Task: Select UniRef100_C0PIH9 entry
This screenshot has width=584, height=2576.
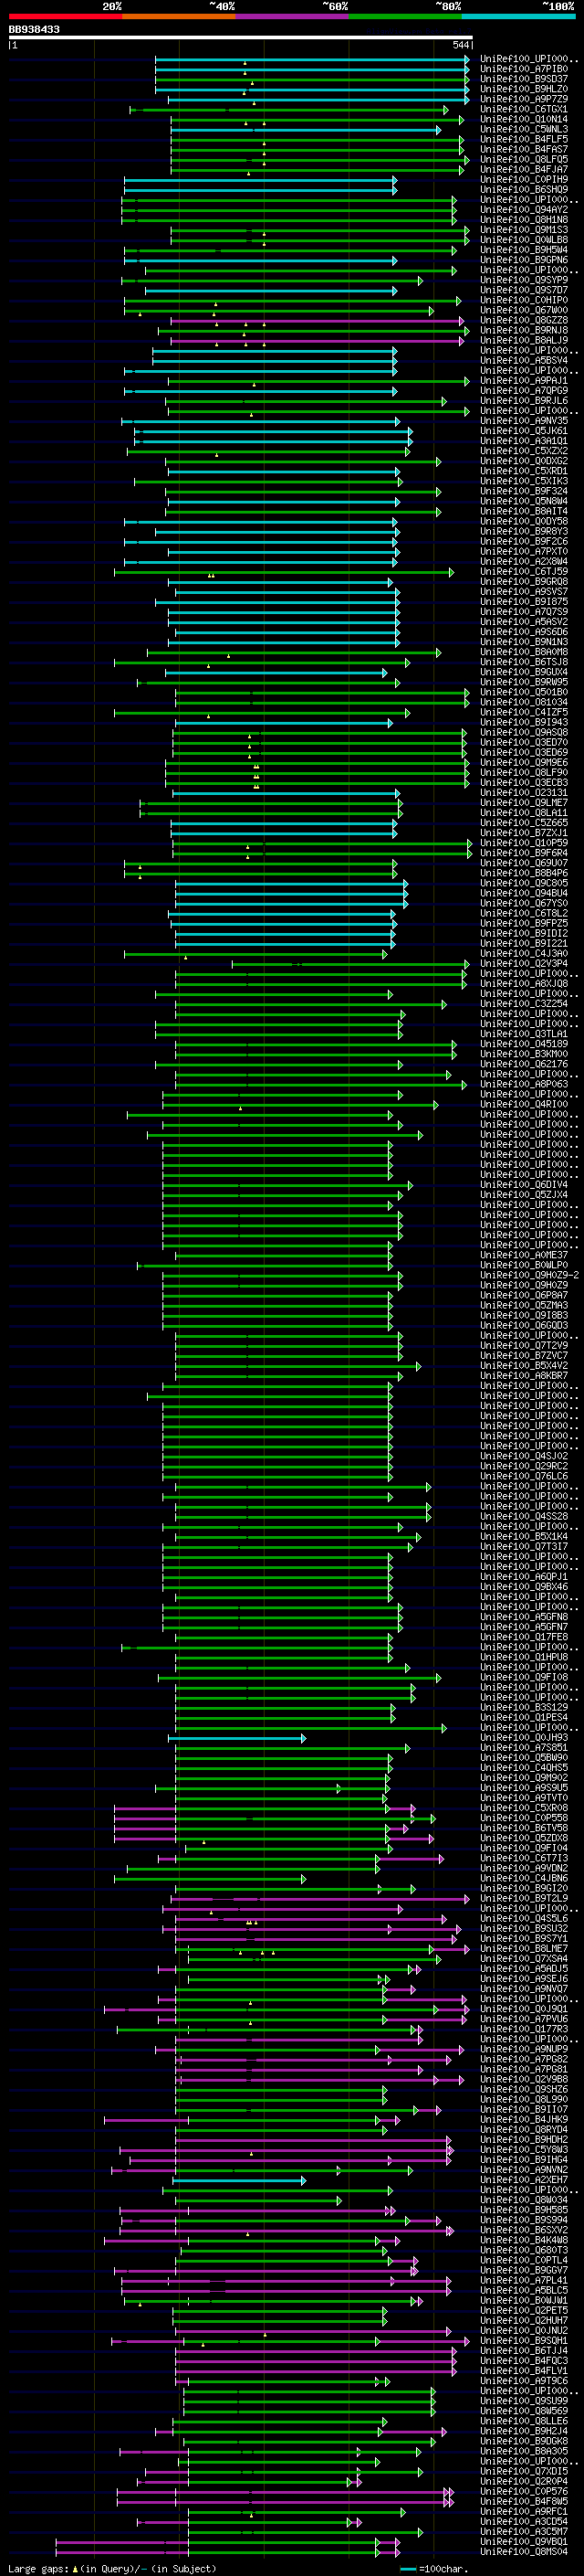Action: click(524, 179)
